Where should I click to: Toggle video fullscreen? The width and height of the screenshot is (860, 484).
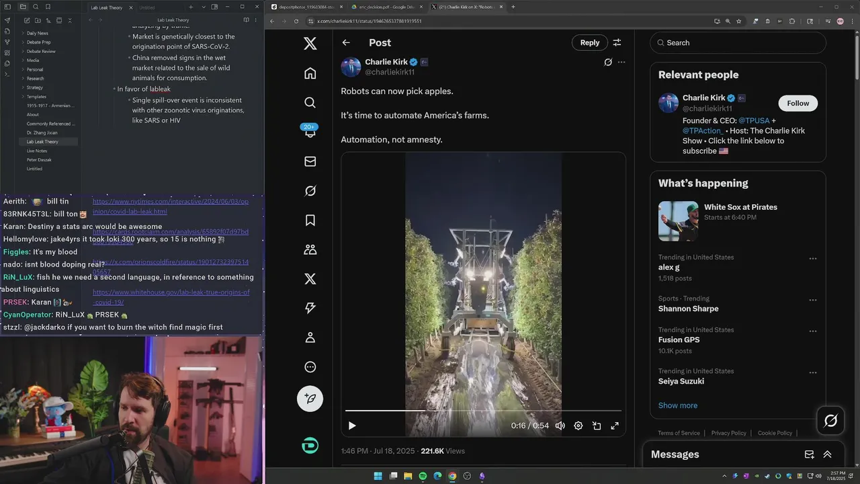[x=615, y=426]
